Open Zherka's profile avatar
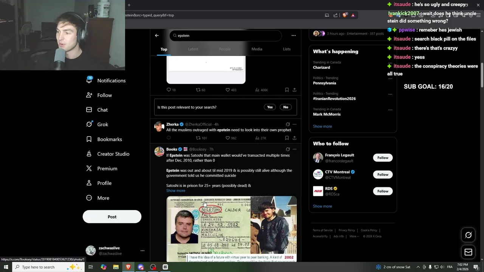The image size is (484, 272). click(x=159, y=126)
